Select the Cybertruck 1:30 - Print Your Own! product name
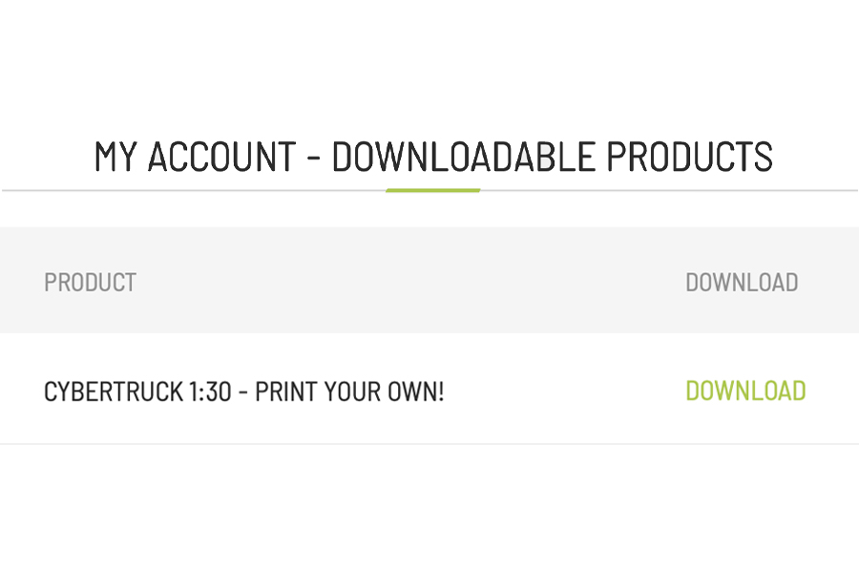Image resolution: width=859 pixels, height=573 pixels. (x=243, y=392)
